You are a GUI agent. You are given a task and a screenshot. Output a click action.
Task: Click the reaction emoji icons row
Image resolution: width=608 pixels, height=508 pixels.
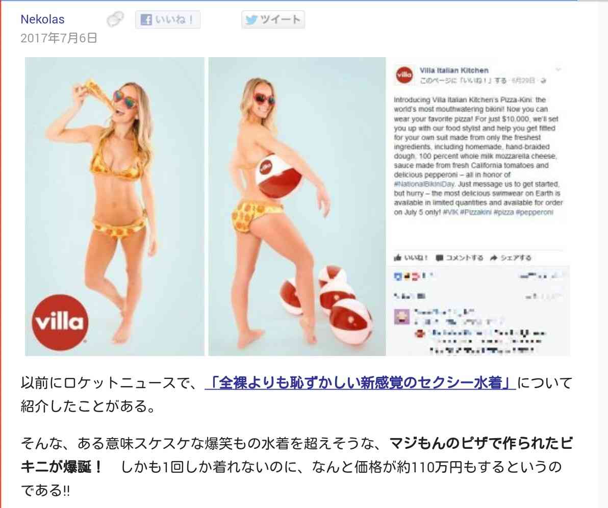tap(413, 276)
